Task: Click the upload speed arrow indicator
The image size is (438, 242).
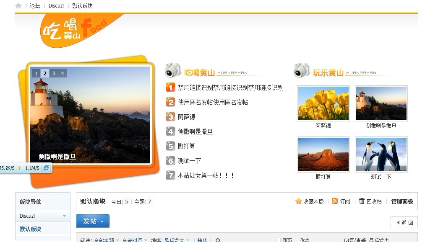Action: click(19, 167)
